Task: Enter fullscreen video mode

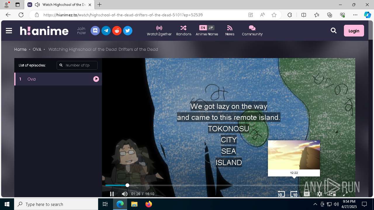Action: pos(345,194)
